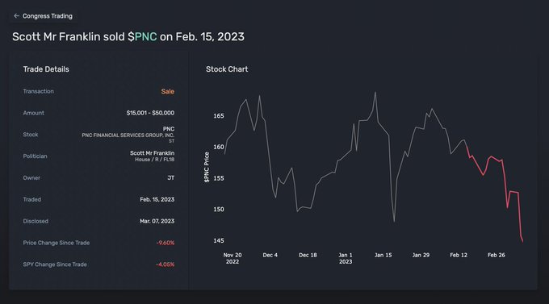
Task: Click the Stock Chart heading
Action: (x=227, y=69)
